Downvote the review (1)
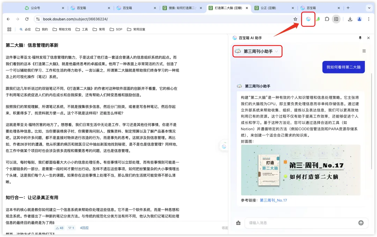377x237 pixels. coord(71,228)
